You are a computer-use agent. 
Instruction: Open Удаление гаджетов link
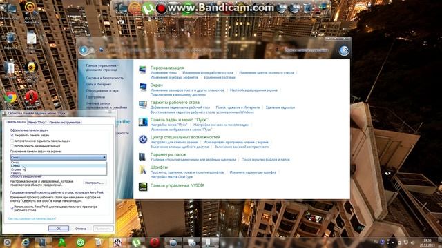pos(280,107)
